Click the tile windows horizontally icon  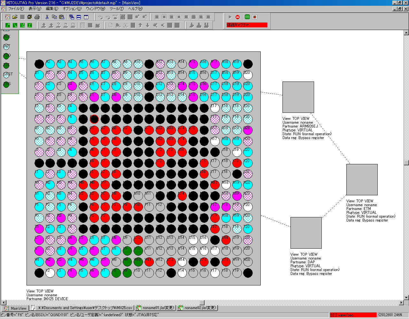pos(79,17)
